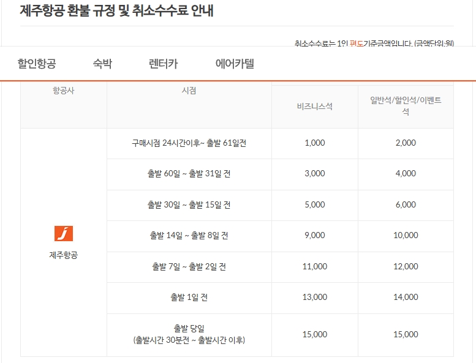Viewport: 476px width, 363px height.
Task: Click business fee 1,000
Action: point(314,143)
